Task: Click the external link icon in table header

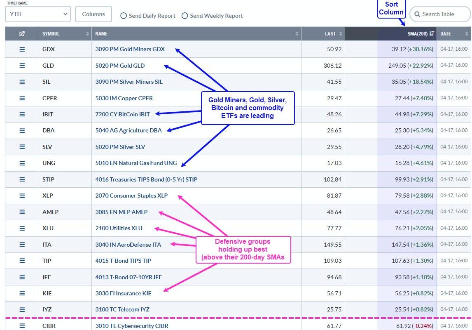Action: [x=22, y=34]
